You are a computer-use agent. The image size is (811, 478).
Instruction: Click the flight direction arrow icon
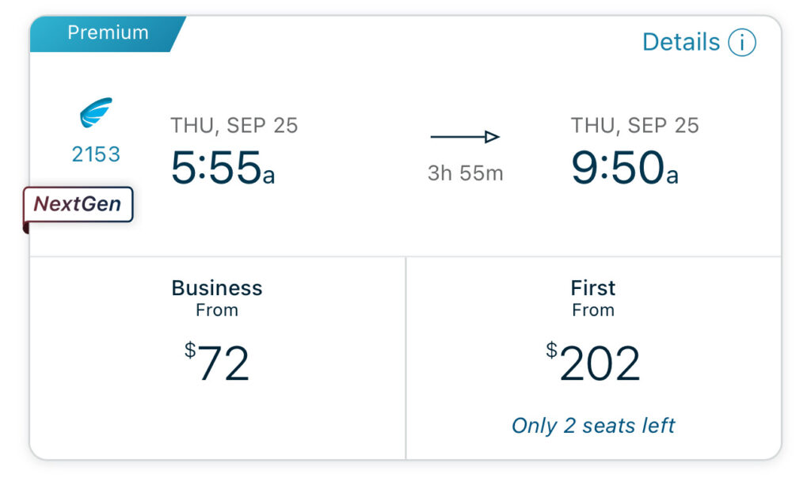[x=464, y=136]
